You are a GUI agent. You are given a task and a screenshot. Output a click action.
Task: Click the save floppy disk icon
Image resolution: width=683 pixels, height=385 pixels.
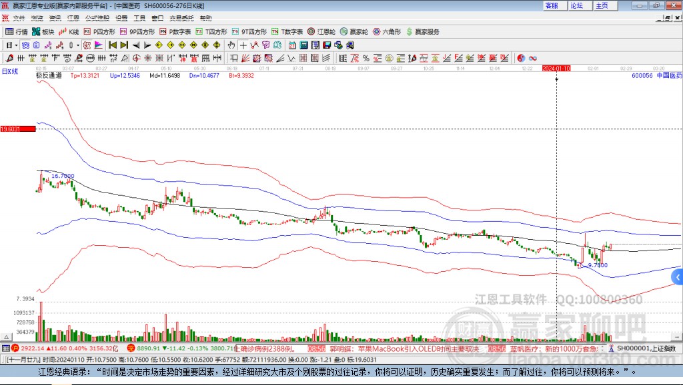click(x=327, y=45)
